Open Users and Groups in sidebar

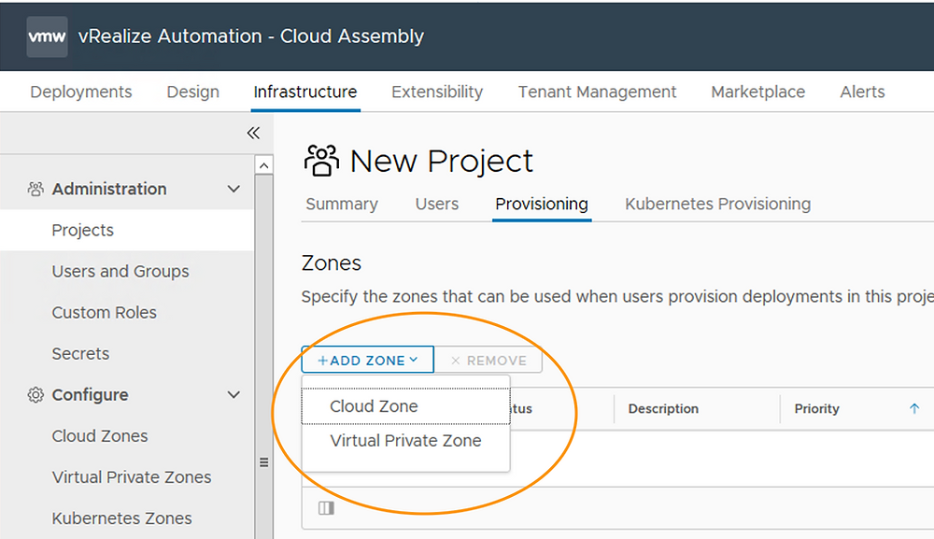click(120, 272)
